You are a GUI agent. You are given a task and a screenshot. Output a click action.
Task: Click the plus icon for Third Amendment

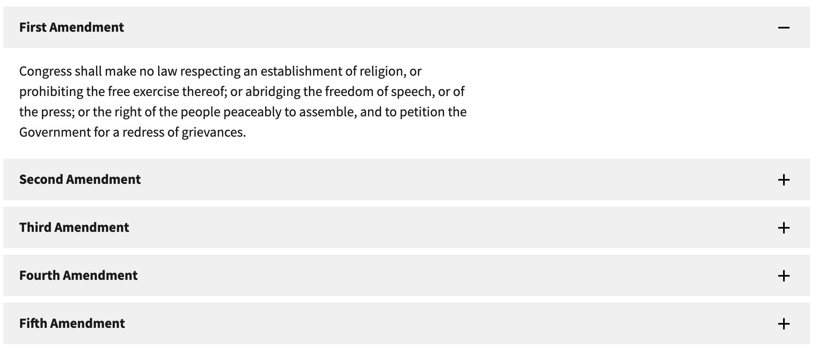pyautogui.click(x=784, y=228)
